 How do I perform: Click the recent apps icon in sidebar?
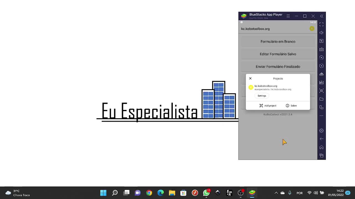pyautogui.click(x=321, y=156)
